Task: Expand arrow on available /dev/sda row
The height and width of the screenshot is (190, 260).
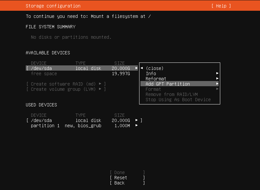Action: [137, 68]
